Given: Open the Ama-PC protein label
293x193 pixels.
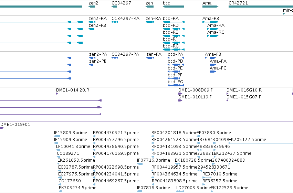Looking at the screenshot, I should point(218,68).
